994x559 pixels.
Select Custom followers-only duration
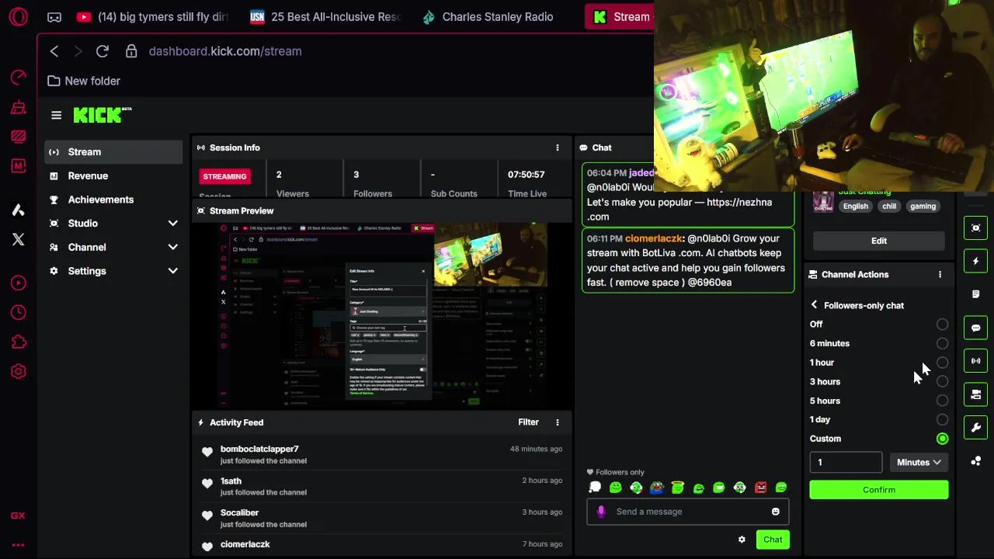point(942,439)
